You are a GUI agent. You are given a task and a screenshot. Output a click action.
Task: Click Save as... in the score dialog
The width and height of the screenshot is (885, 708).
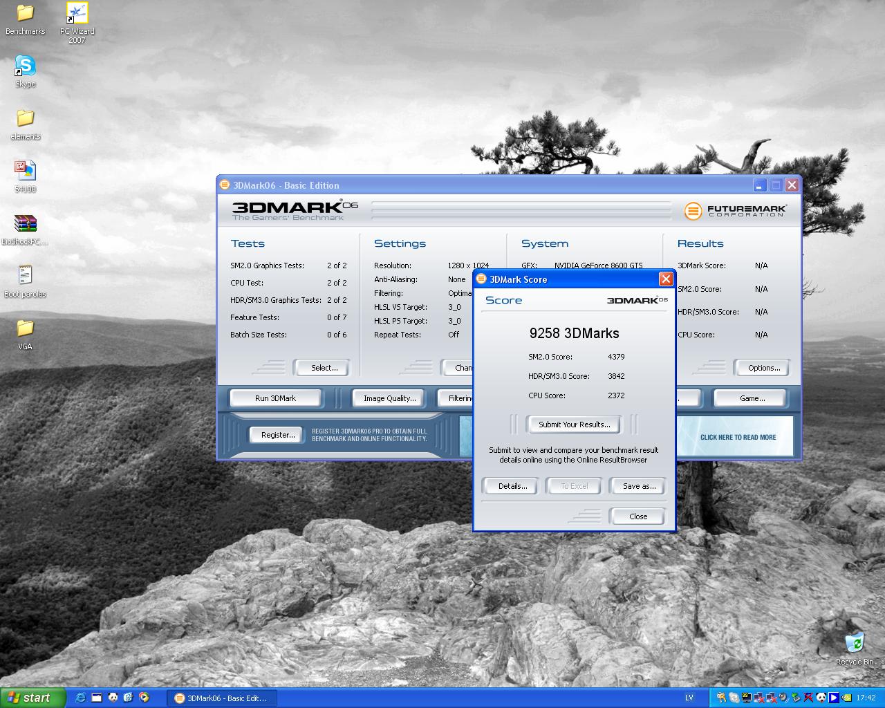[639, 486]
